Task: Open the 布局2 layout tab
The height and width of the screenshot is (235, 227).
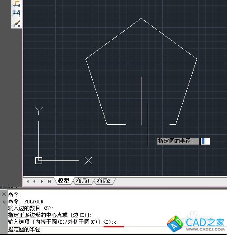Action: tap(104, 180)
